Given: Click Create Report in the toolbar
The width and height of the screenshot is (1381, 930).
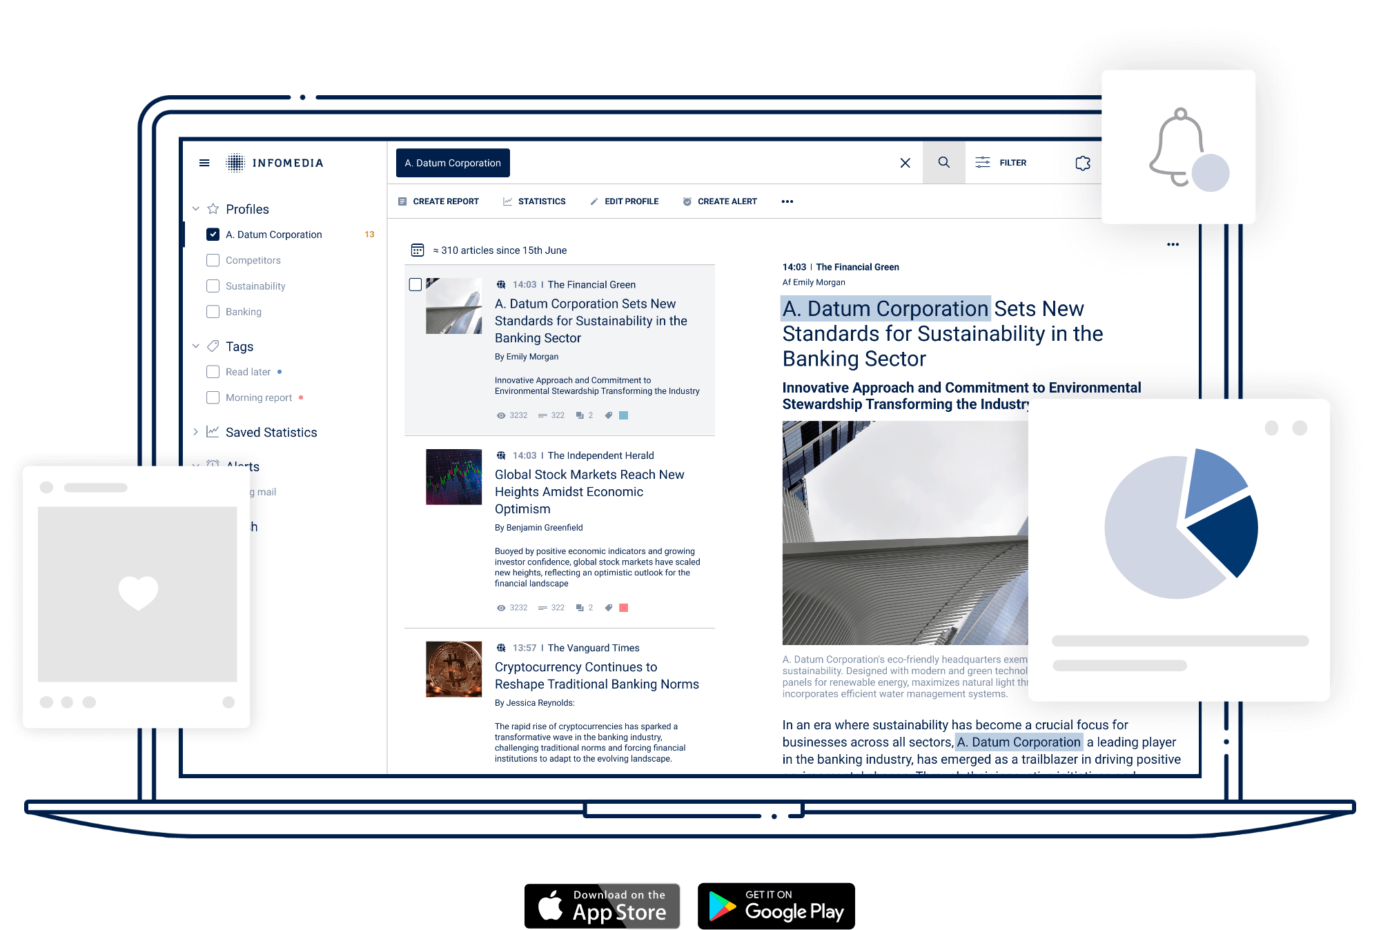Looking at the screenshot, I should pyautogui.click(x=438, y=201).
